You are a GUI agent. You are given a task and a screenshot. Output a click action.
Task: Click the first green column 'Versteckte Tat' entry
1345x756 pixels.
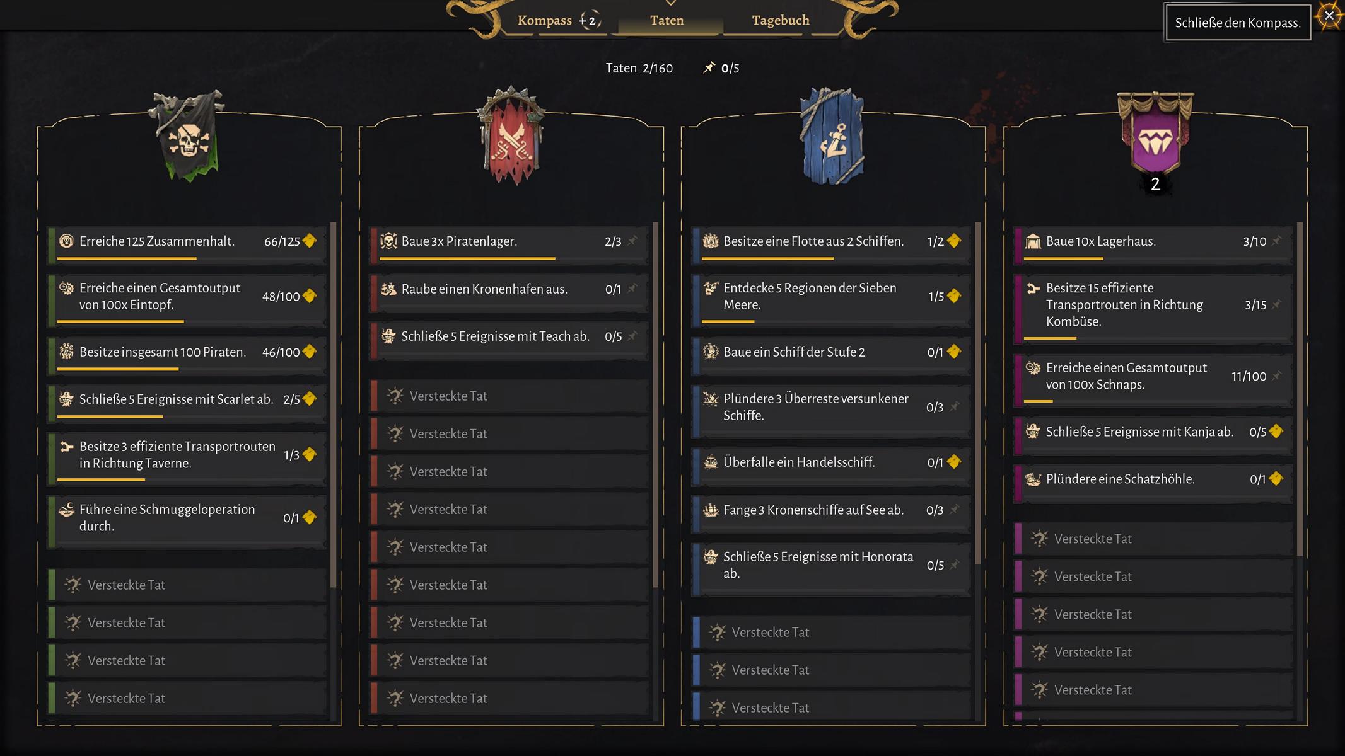(x=187, y=585)
